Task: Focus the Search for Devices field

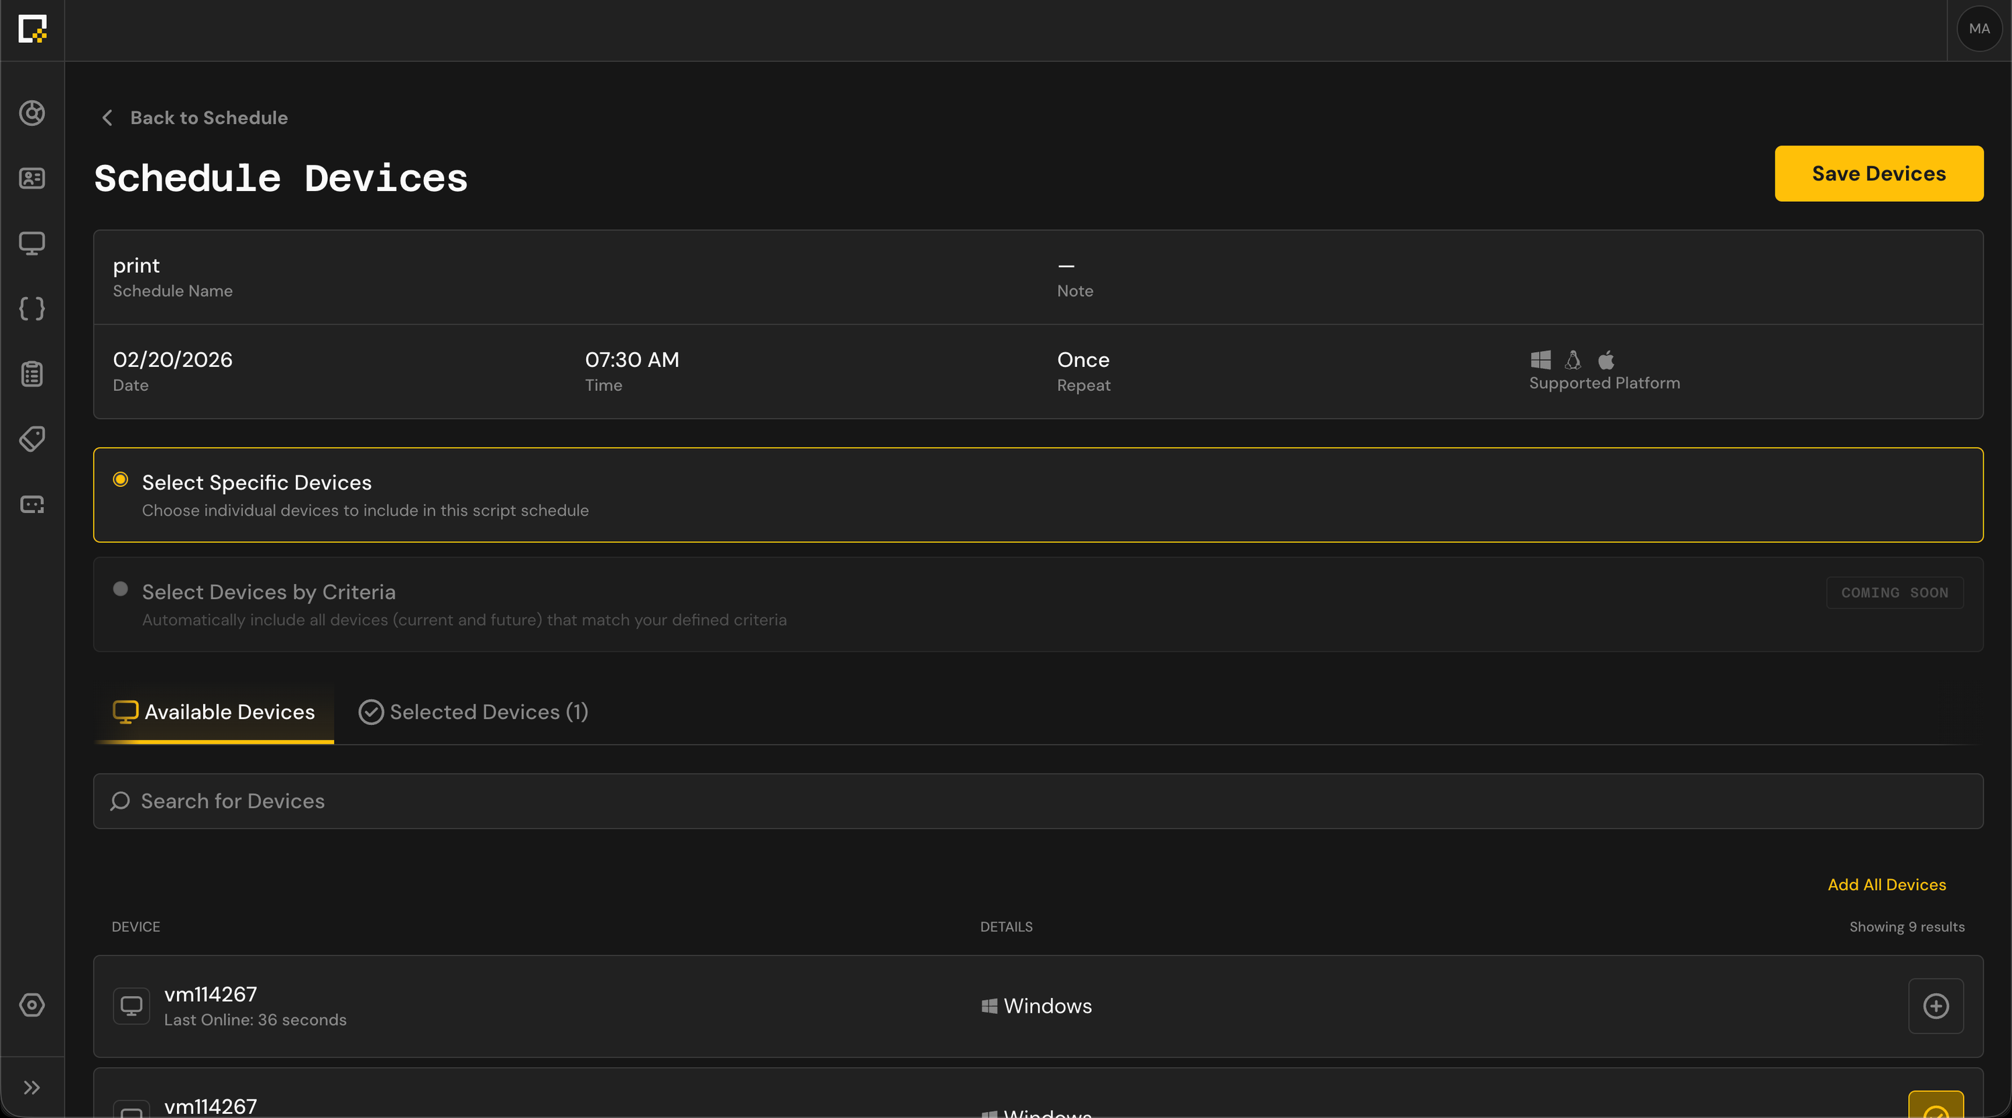Action: 1038,801
